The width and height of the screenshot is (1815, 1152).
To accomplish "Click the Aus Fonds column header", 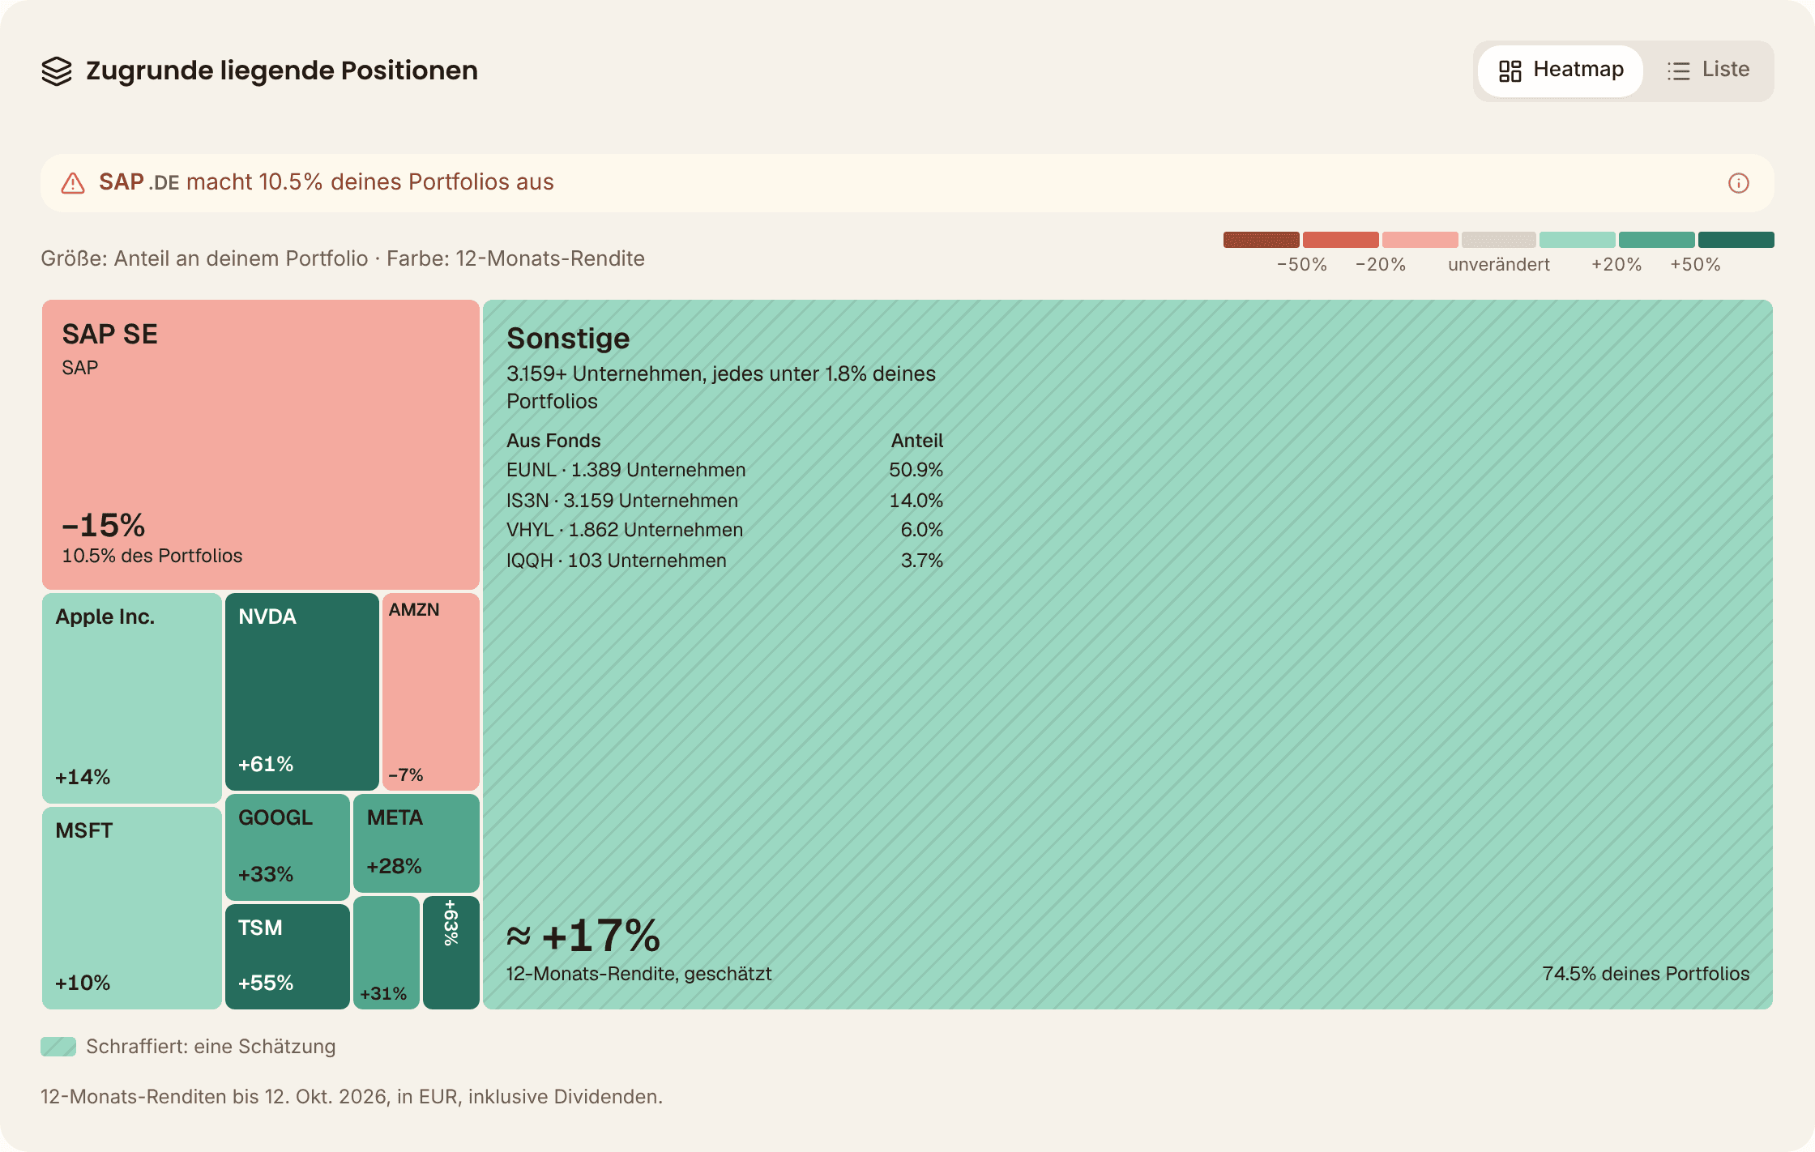I will click(553, 441).
